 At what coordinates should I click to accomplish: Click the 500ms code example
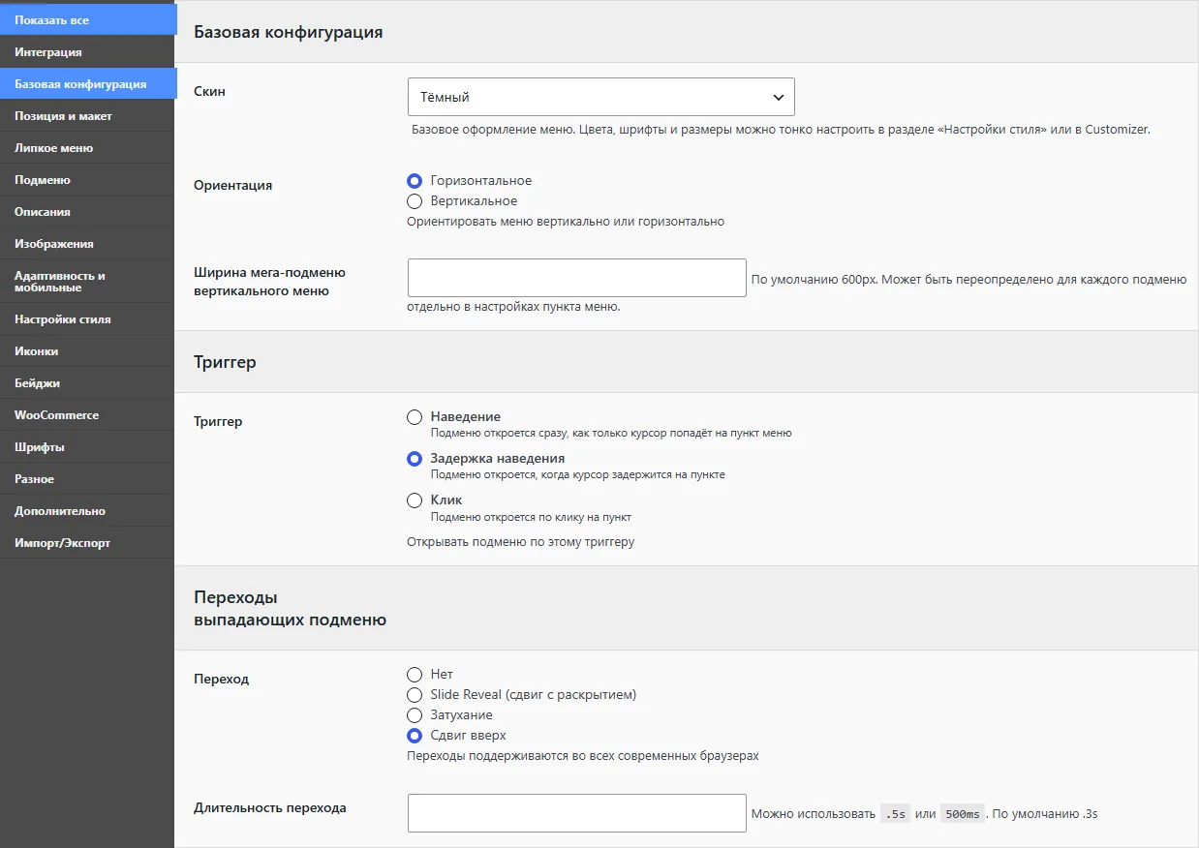(963, 814)
